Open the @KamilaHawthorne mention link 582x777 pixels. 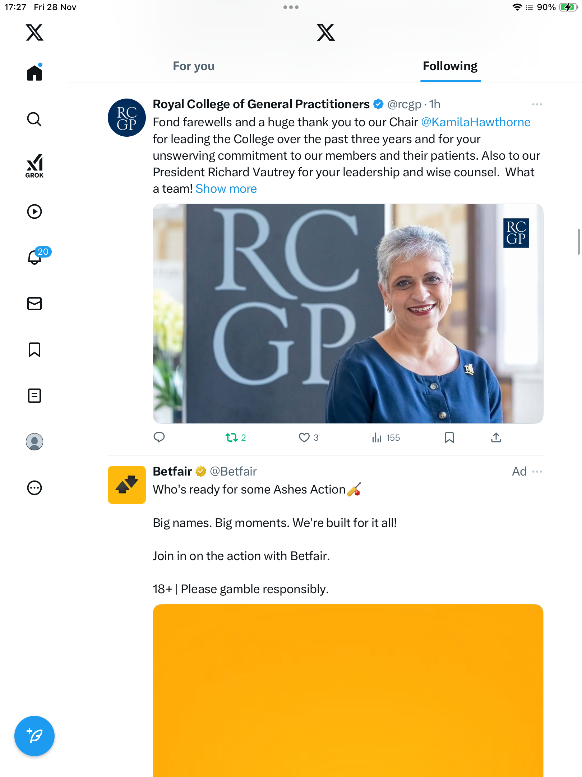point(475,122)
